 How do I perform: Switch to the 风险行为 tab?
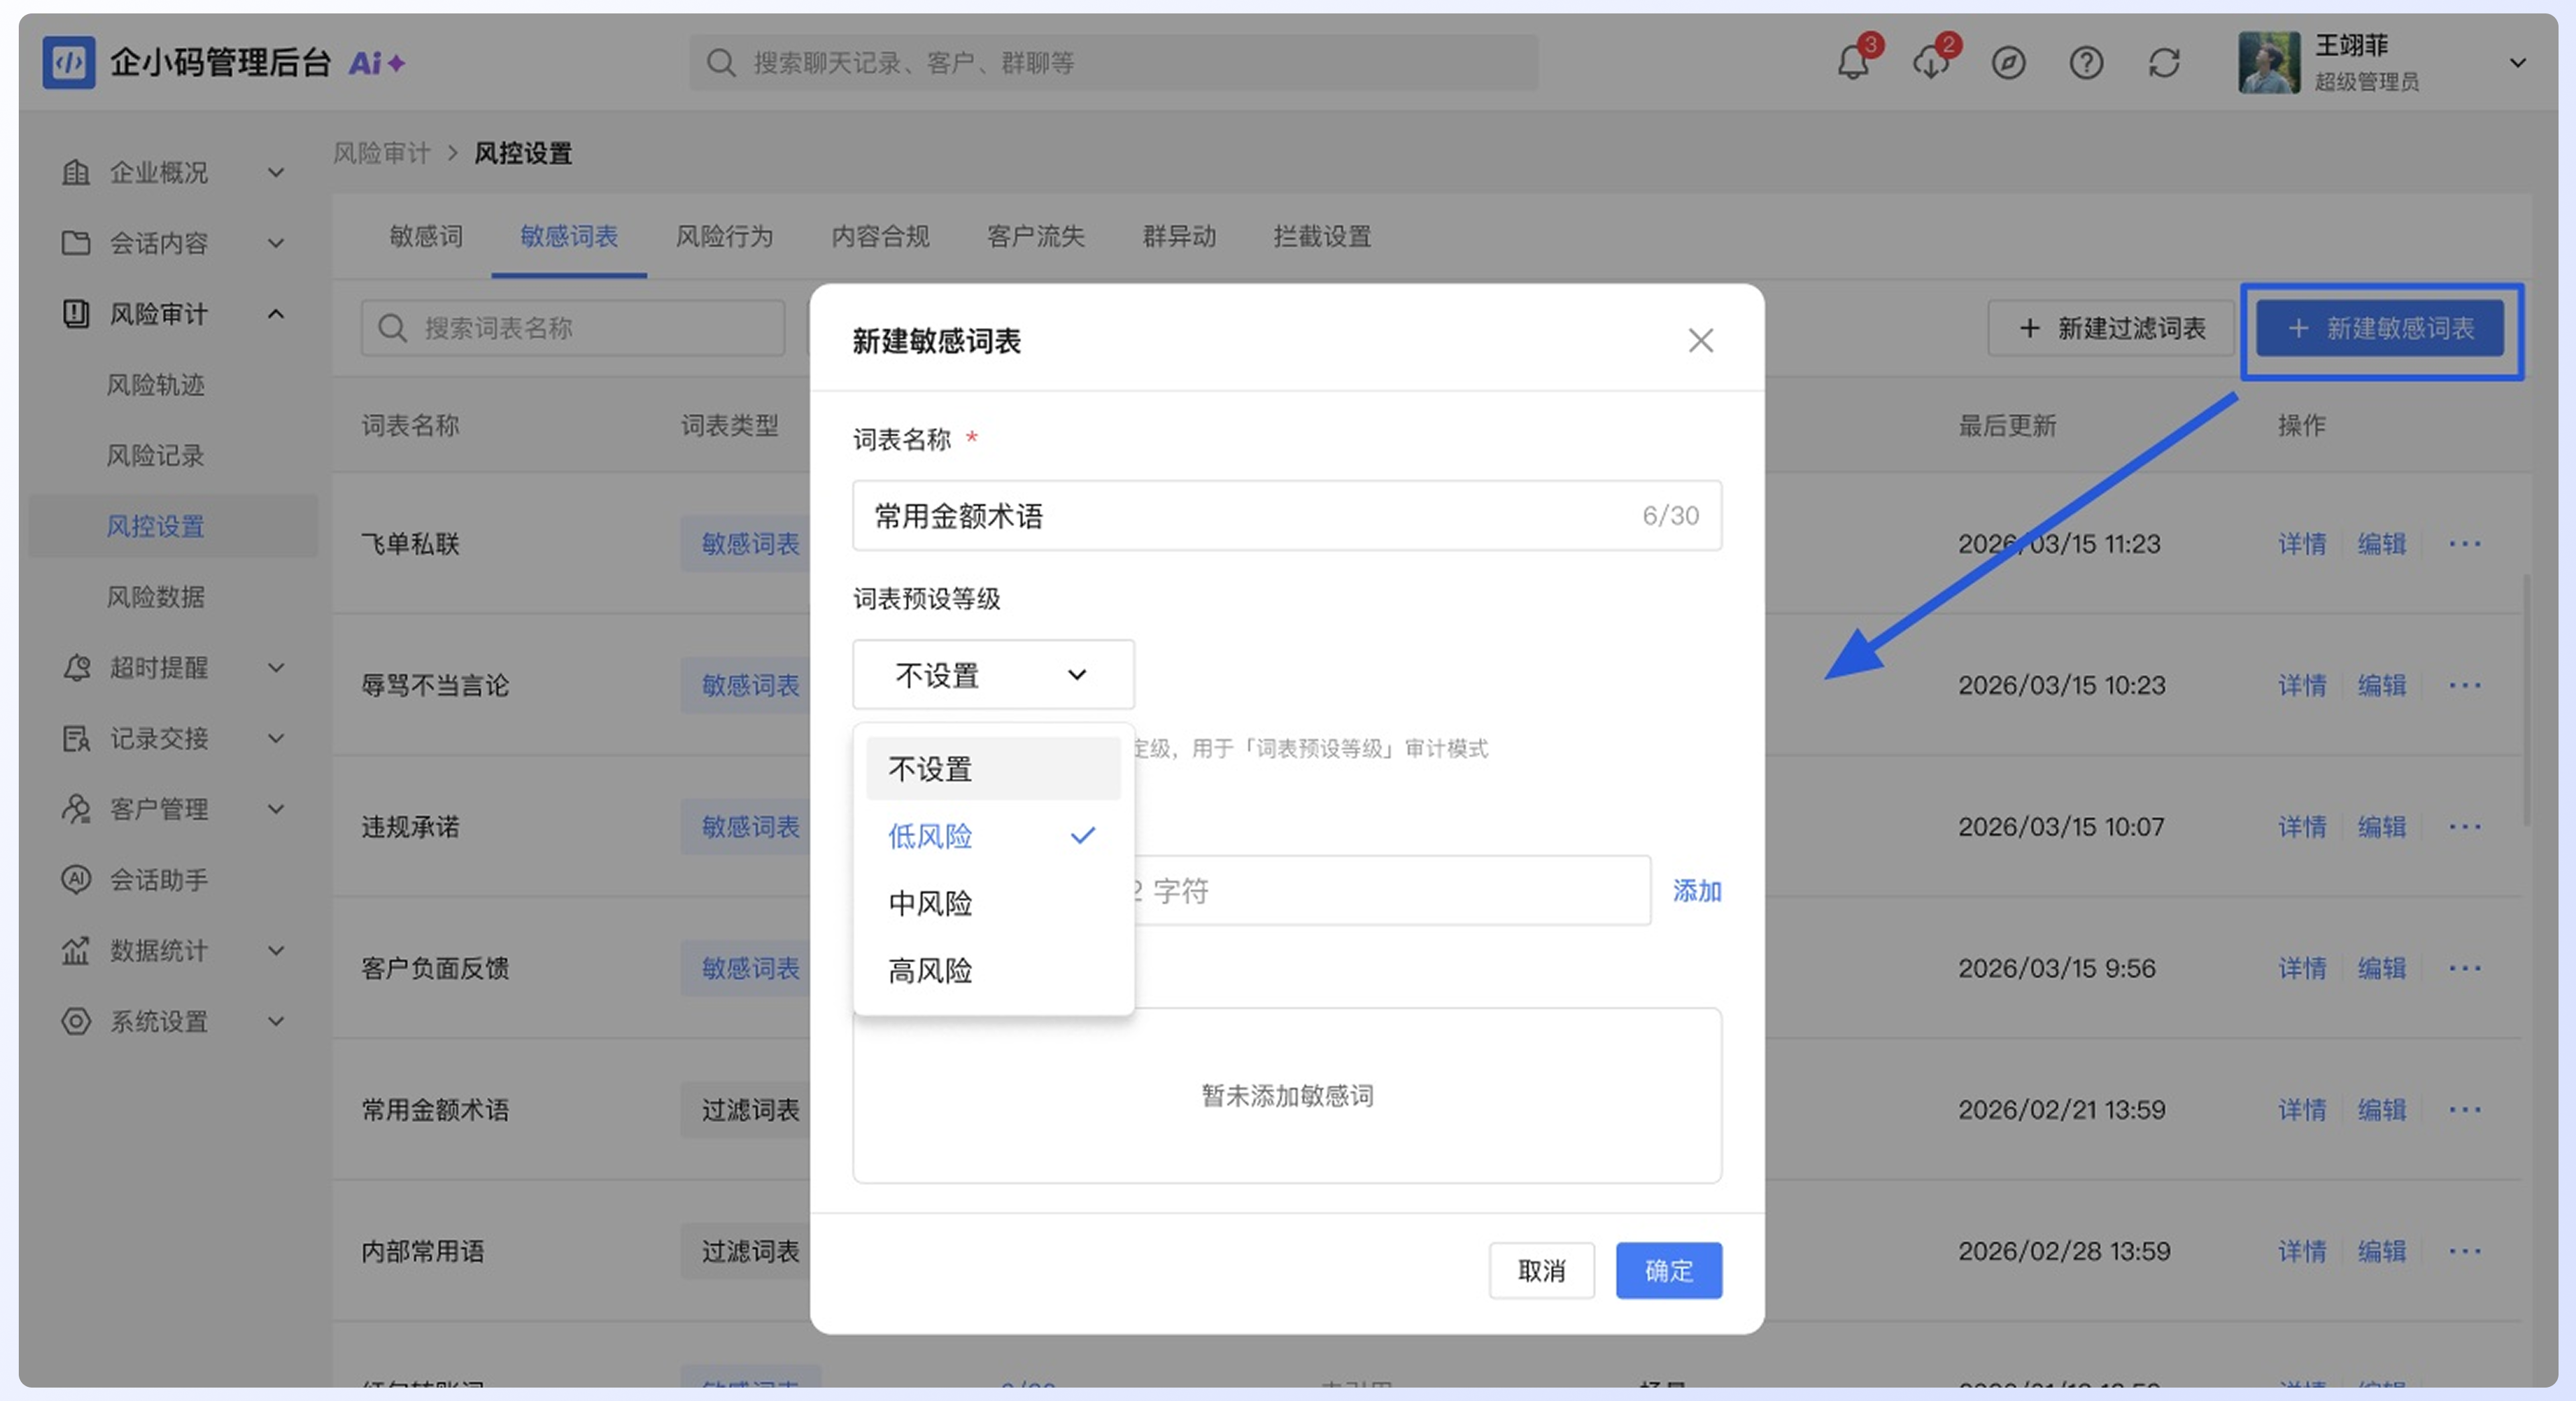pos(724,236)
